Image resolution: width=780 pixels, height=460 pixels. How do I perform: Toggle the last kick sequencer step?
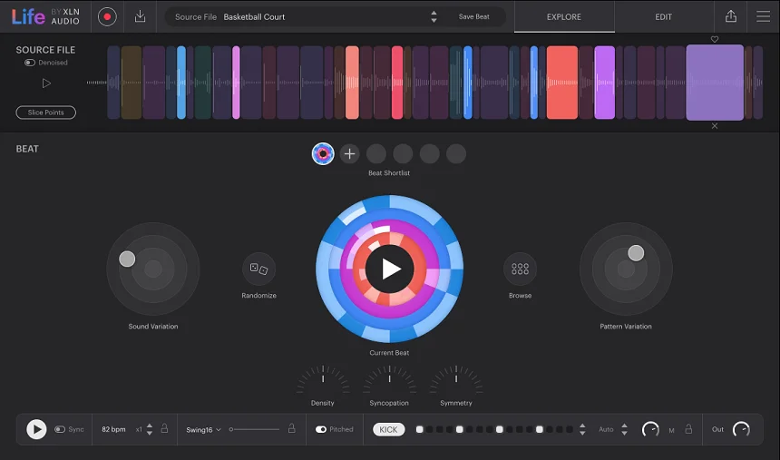pyautogui.click(x=569, y=429)
